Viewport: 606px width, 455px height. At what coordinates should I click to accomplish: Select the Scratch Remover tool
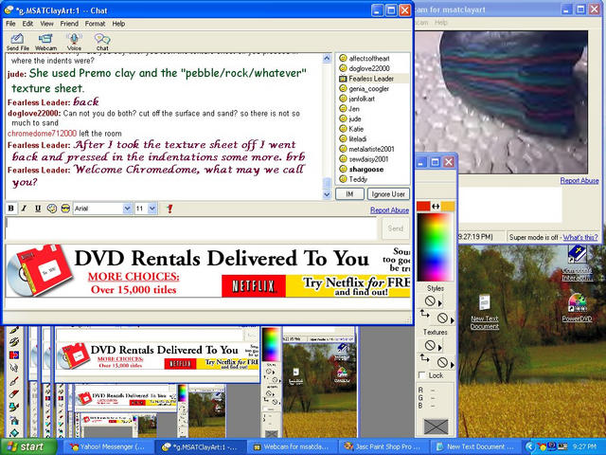point(14,381)
